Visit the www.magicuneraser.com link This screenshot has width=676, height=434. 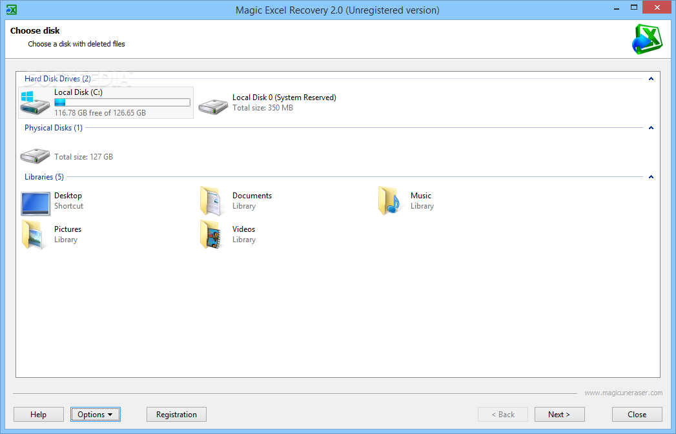pos(624,393)
